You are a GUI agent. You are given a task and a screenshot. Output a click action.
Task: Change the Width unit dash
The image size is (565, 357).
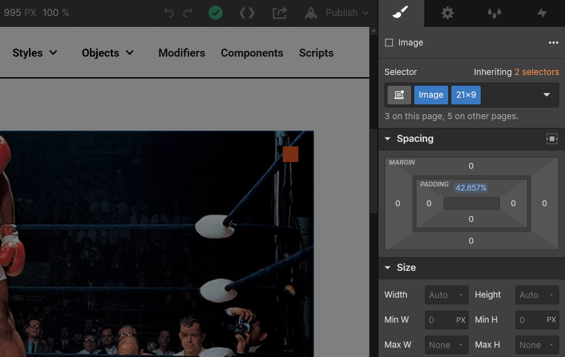click(x=461, y=295)
